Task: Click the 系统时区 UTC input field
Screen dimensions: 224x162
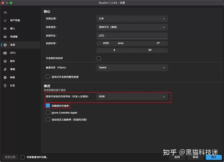Action: click(132, 36)
